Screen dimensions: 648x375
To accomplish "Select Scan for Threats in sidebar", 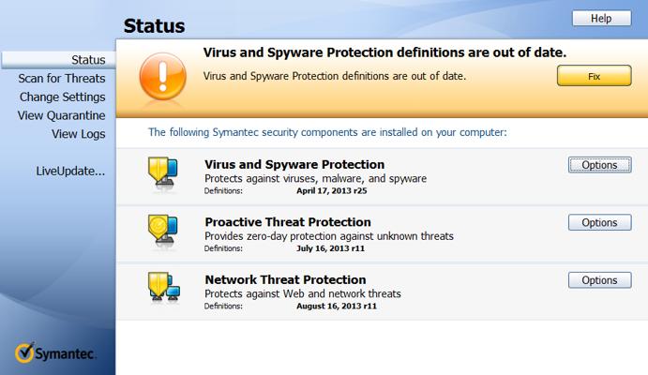I will tap(62, 79).
